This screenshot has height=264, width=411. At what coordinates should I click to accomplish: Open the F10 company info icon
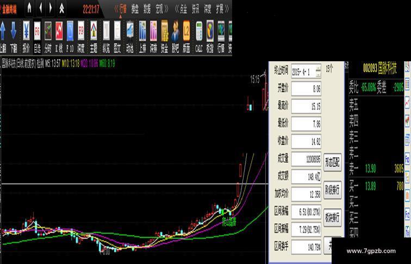70,31
